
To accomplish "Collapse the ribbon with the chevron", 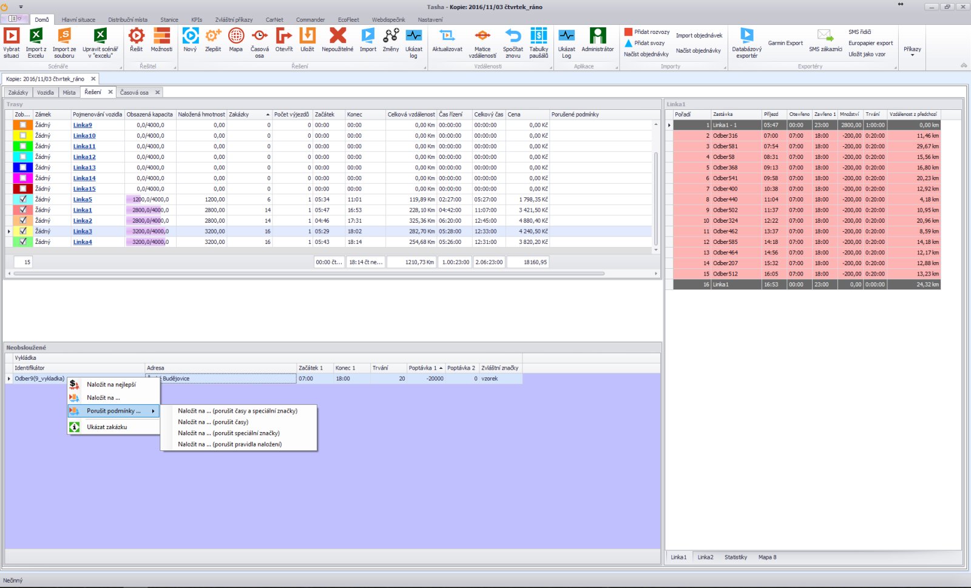I will (x=964, y=66).
